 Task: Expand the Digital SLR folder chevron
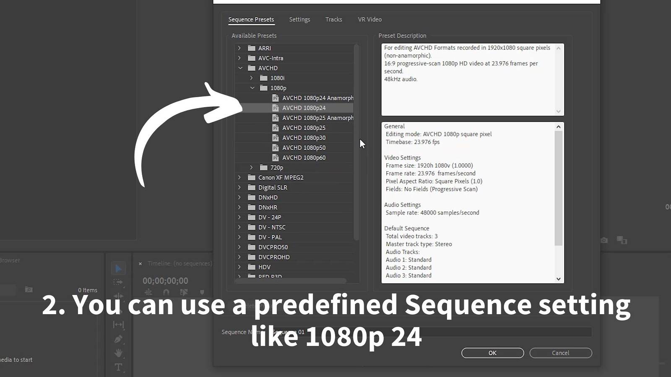(x=239, y=187)
